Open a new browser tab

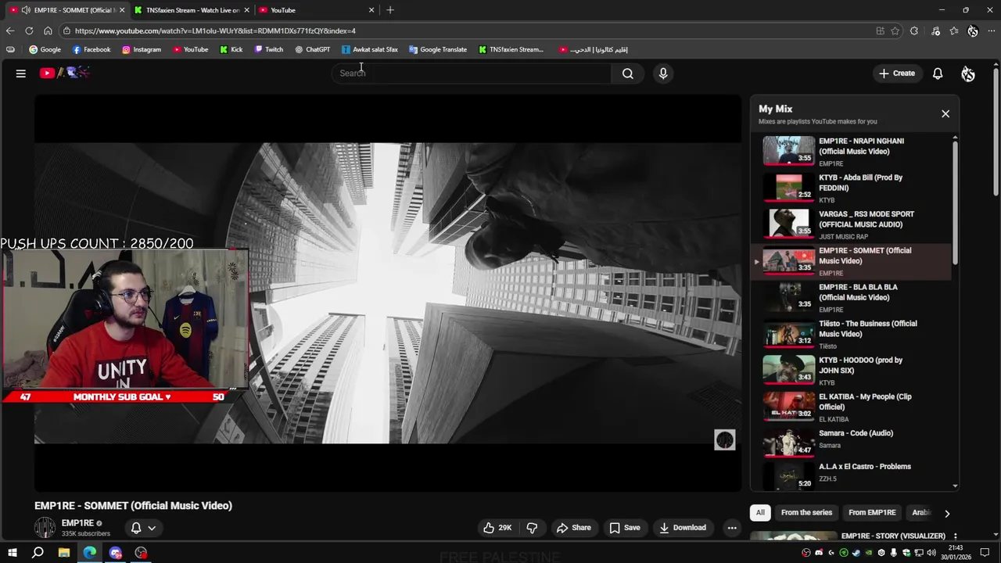click(x=390, y=10)
